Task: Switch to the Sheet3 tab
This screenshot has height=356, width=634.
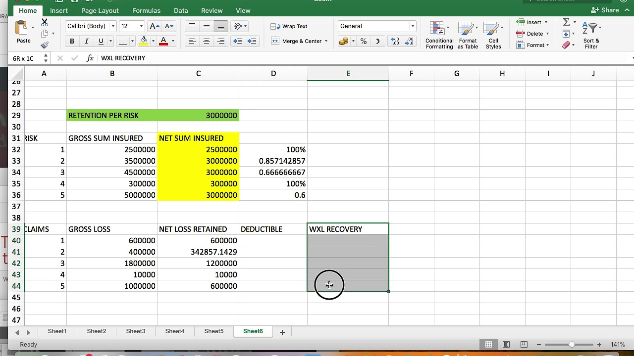Action: (x=136, y=331)
